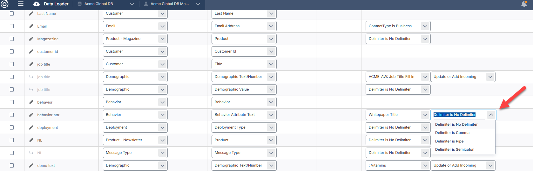The width and height of the screenshot is (533, 171).
Task: Select Delimiter is Semicolon from list
Action: (x=455, y=149)
